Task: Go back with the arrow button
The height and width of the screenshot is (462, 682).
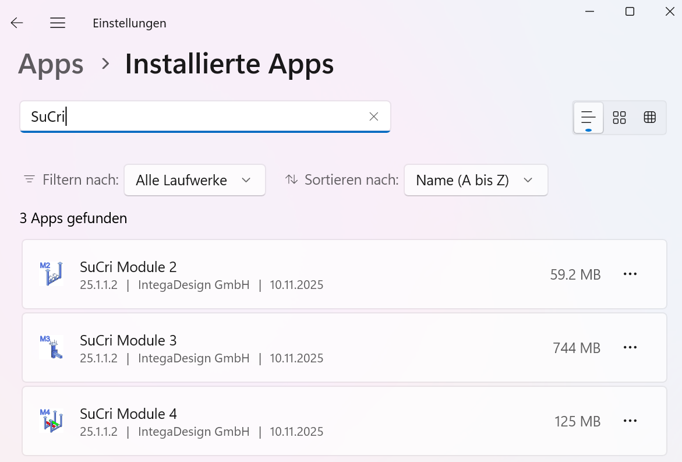Action: point(17,23)
